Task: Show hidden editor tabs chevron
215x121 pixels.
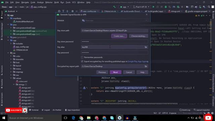Action: (209, 11)
